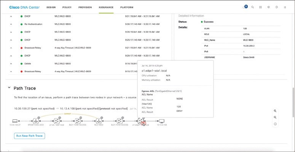
Task: Click the WLC_Name value WLC-9800 in details
Action: (x=248, y=40)
